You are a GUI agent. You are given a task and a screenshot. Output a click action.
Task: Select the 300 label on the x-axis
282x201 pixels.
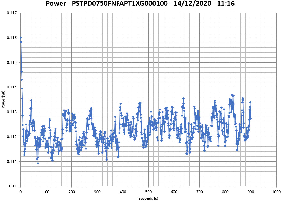tap(97, 192)
